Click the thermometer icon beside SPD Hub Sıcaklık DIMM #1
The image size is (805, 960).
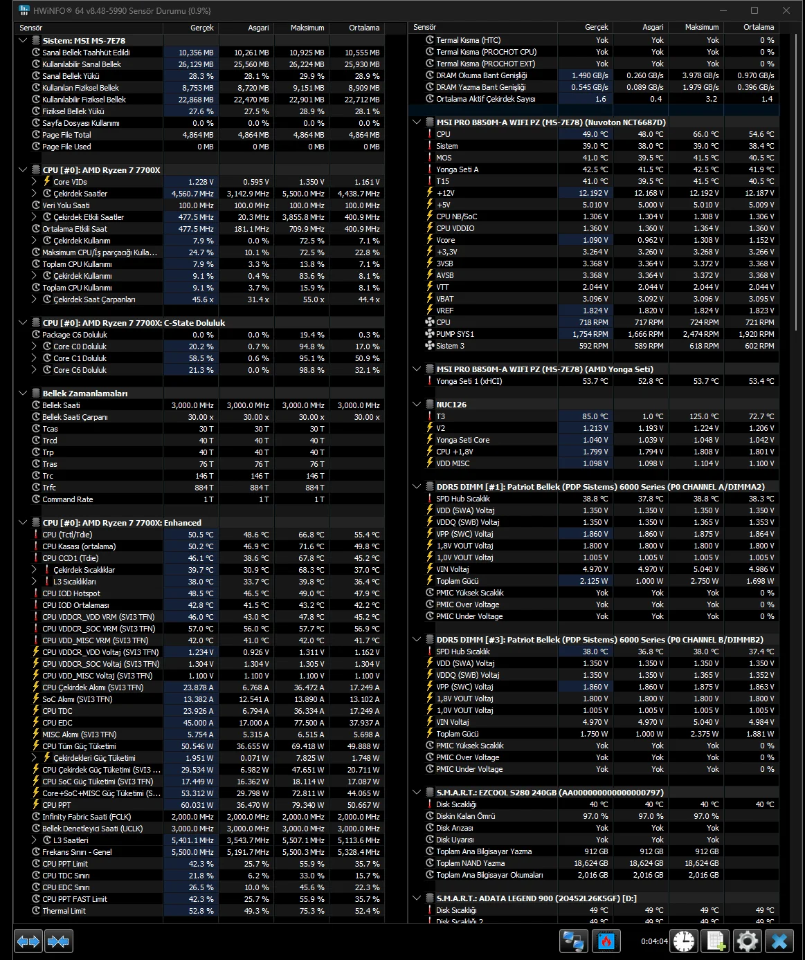[x=430, y=499]
